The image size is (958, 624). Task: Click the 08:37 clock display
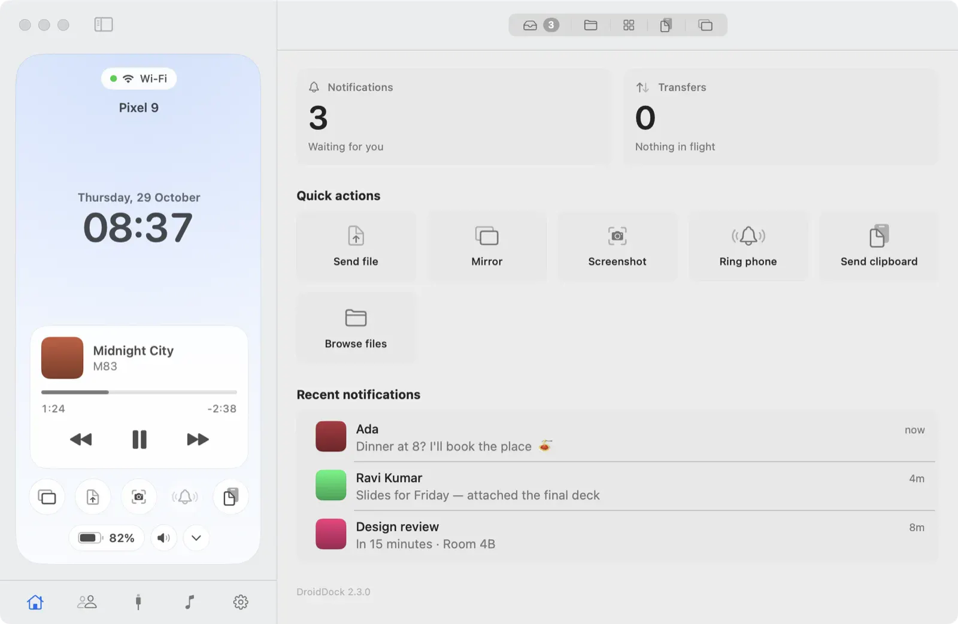click(138, 228)
